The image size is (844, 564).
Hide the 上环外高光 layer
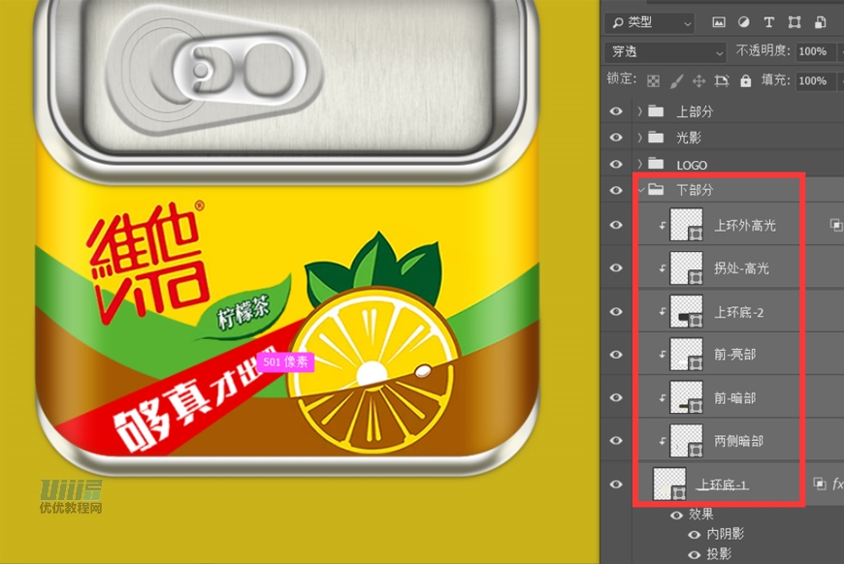[616, 225]
